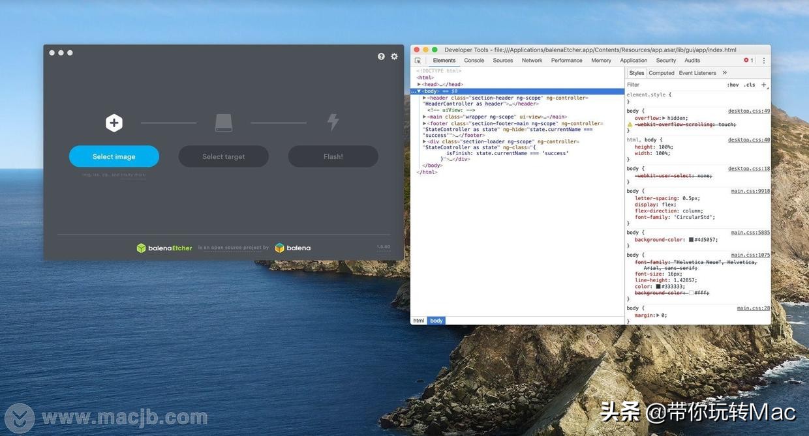Click Select image button
The width and height of the screenshot is (809, 436).
coord(114,156)
